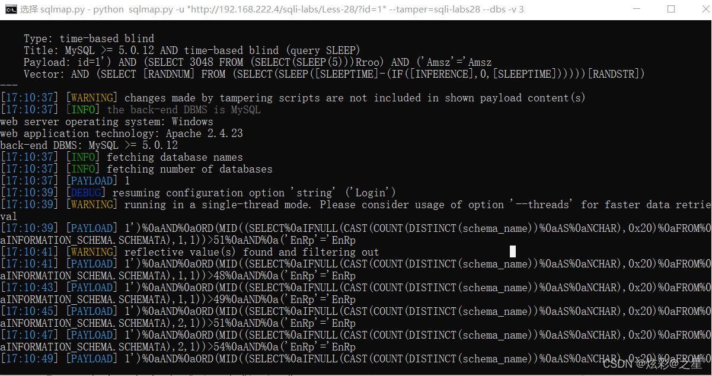The image size is (712, 376).
Task: Click the 17:10:45 PAYLOAD line
Action: [356, 317]
